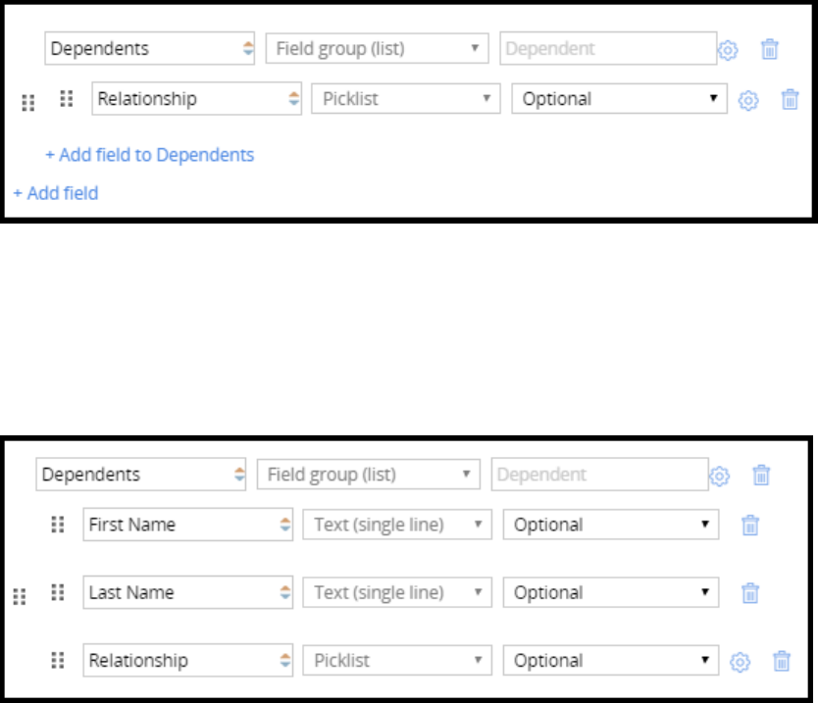Image resolution: width=818 pixels, height=703 pixels.
Task: Click the trash icon on Last Name row
Action: point(750,592)
